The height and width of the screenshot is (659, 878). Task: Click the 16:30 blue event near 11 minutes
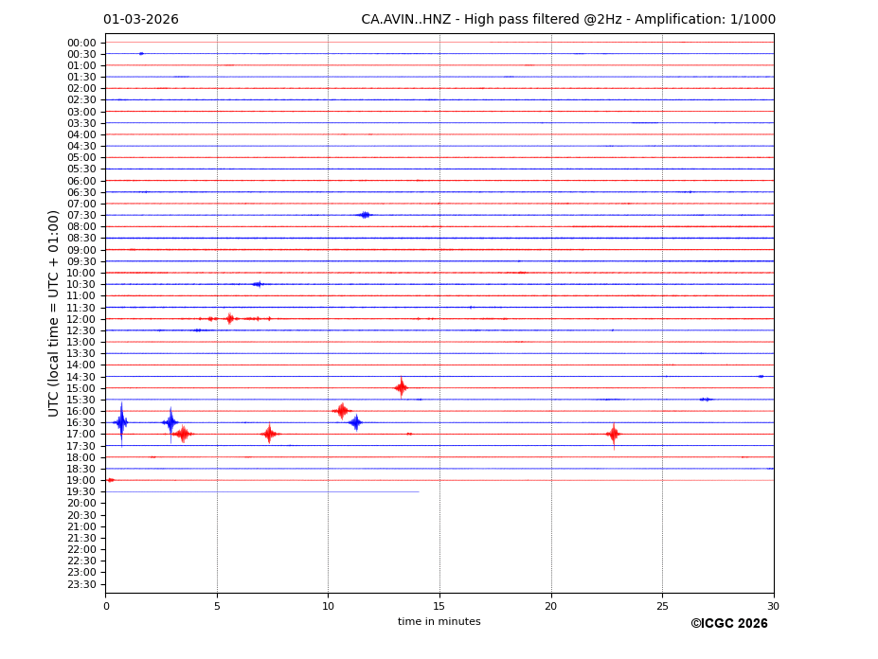355,422
